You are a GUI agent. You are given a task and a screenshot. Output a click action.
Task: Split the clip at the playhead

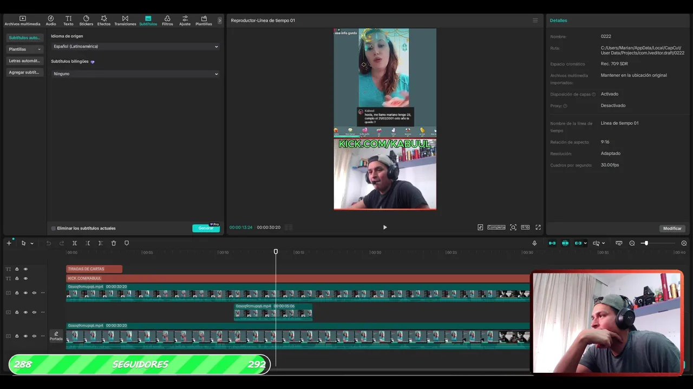coord(75,243)
